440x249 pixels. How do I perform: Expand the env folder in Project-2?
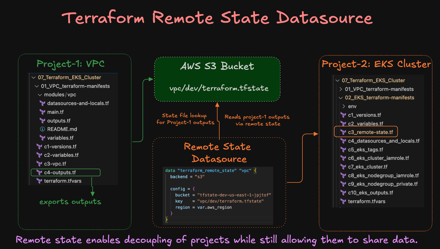coord(344,106)
